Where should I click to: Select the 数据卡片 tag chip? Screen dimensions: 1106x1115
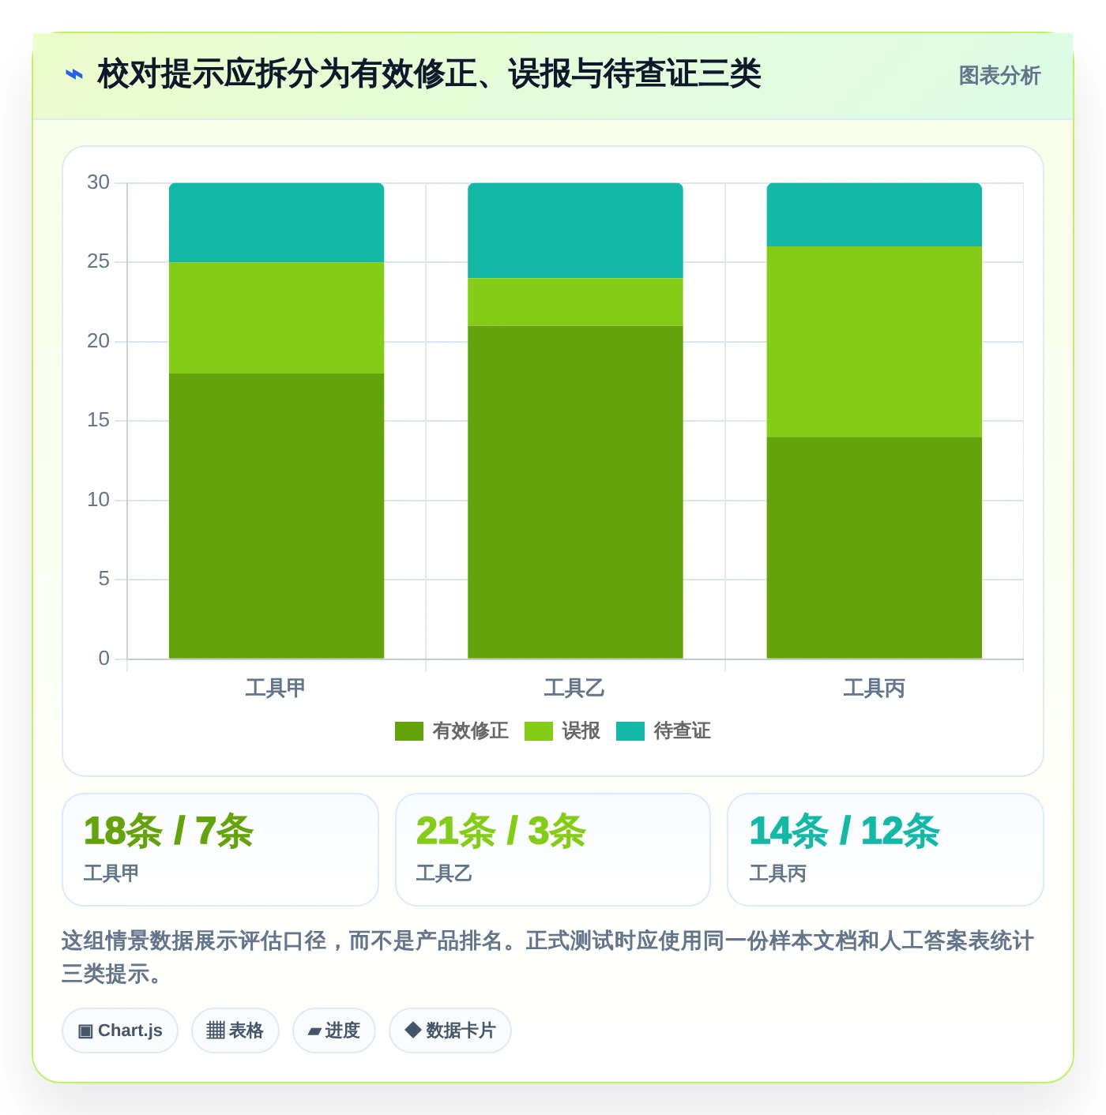450,1031
